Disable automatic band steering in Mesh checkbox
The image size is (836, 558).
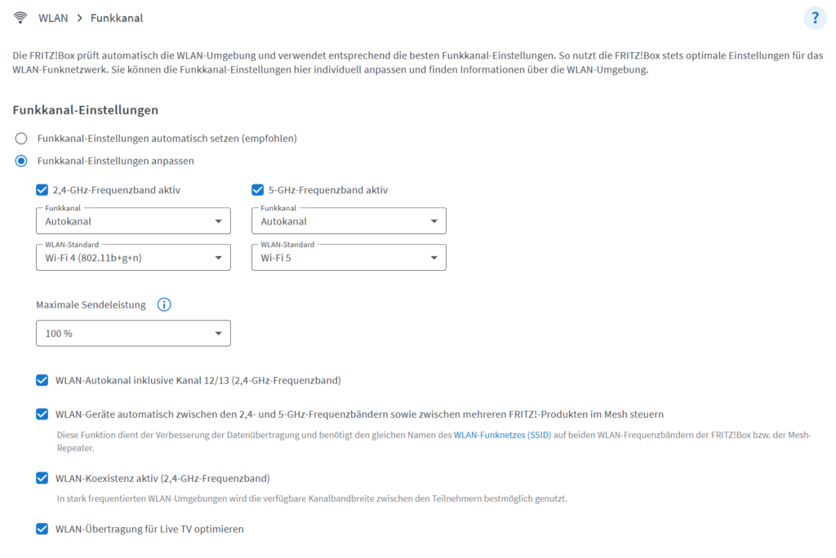pos(42,414)
